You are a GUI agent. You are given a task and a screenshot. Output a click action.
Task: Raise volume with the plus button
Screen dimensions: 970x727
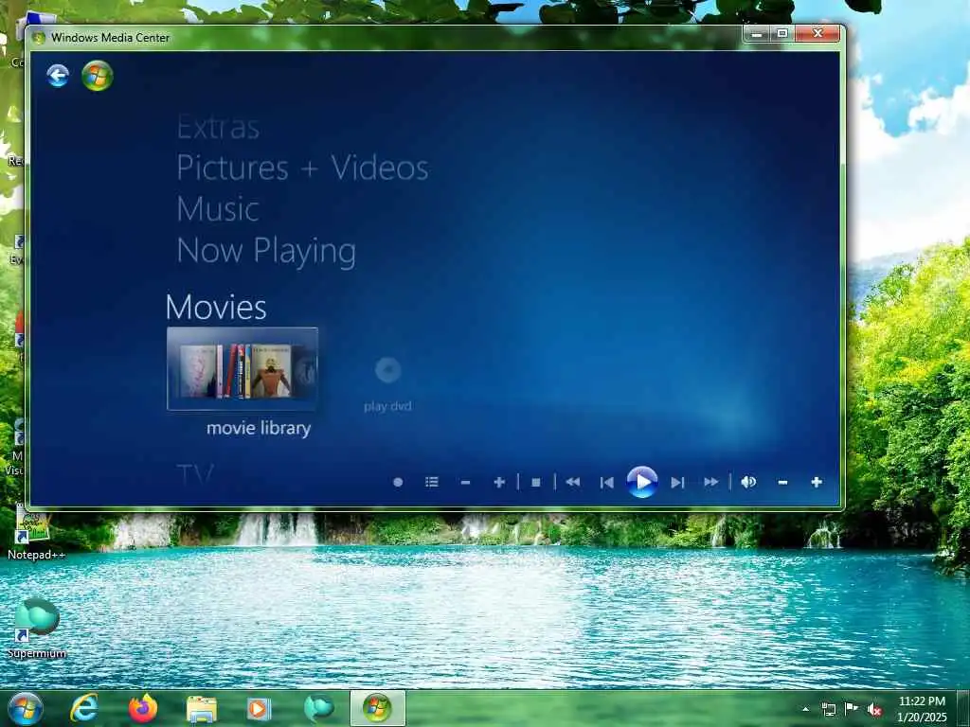click(x=817, y=482)
